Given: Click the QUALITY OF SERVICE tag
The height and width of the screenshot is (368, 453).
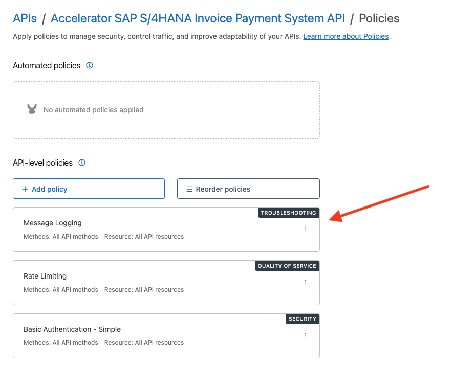Looking at the screenshot, I should point(287,266).
